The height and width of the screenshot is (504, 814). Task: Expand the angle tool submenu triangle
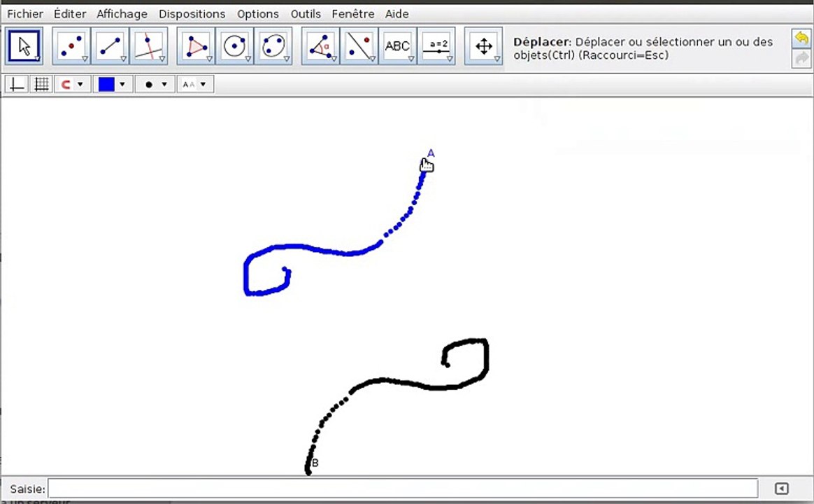[x=334, y=59]
